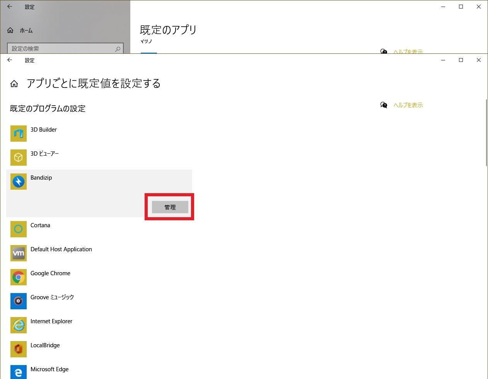Open ヘルプを表示 link in front window
The height and width of the screenshot is (379, 488).
(x=408, y=105)
